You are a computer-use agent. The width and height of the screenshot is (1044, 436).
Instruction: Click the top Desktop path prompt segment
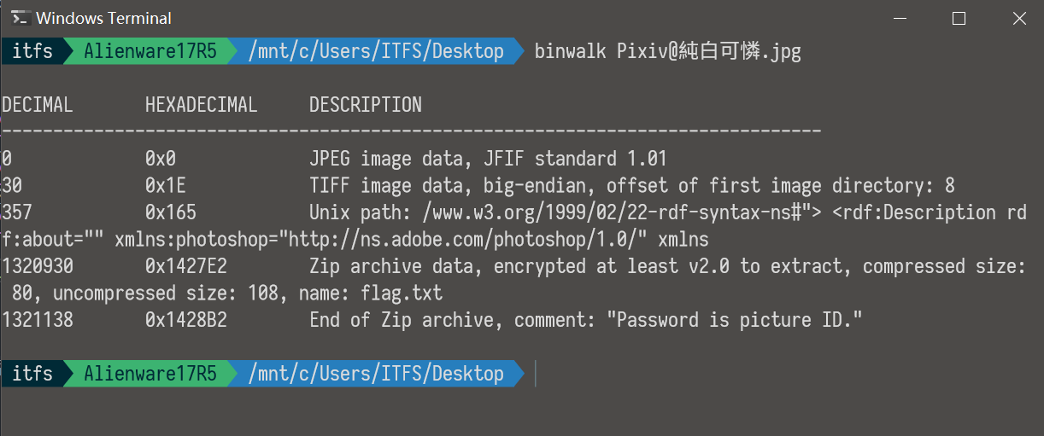click(376, 51)
